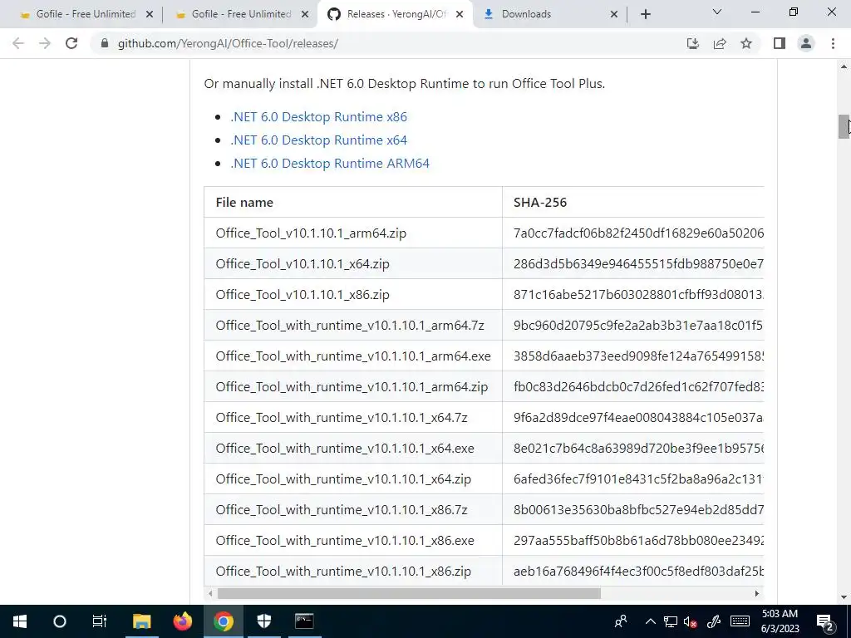This screenshot has width=851, height=638.
Task: Reload the GitHub releases page
Action: pyautogui.click(x=71, y=43)
